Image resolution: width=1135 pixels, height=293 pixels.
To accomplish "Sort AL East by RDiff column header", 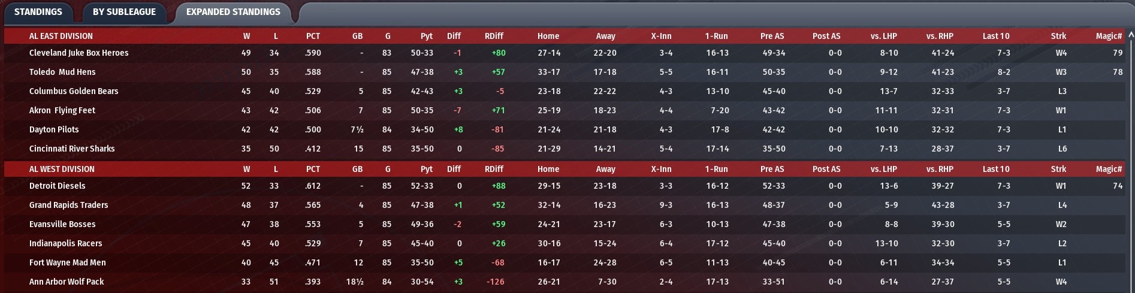I will click(x=494, y=36).
